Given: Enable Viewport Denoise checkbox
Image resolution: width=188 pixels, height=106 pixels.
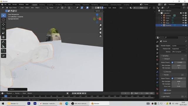Looking at the screenshot, I should (x=165, y=72).
